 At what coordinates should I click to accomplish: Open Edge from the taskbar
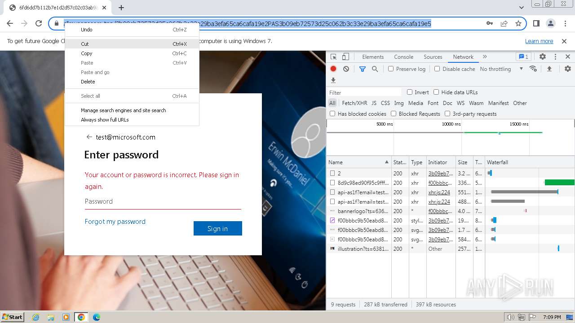[x=96, y=317]
